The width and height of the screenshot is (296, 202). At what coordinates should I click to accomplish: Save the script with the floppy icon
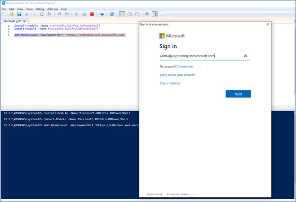tap(19, 14)
